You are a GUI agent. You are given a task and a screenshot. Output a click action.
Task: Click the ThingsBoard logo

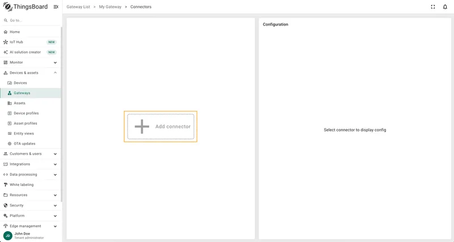pyautogui.click(x=26, y=7)
